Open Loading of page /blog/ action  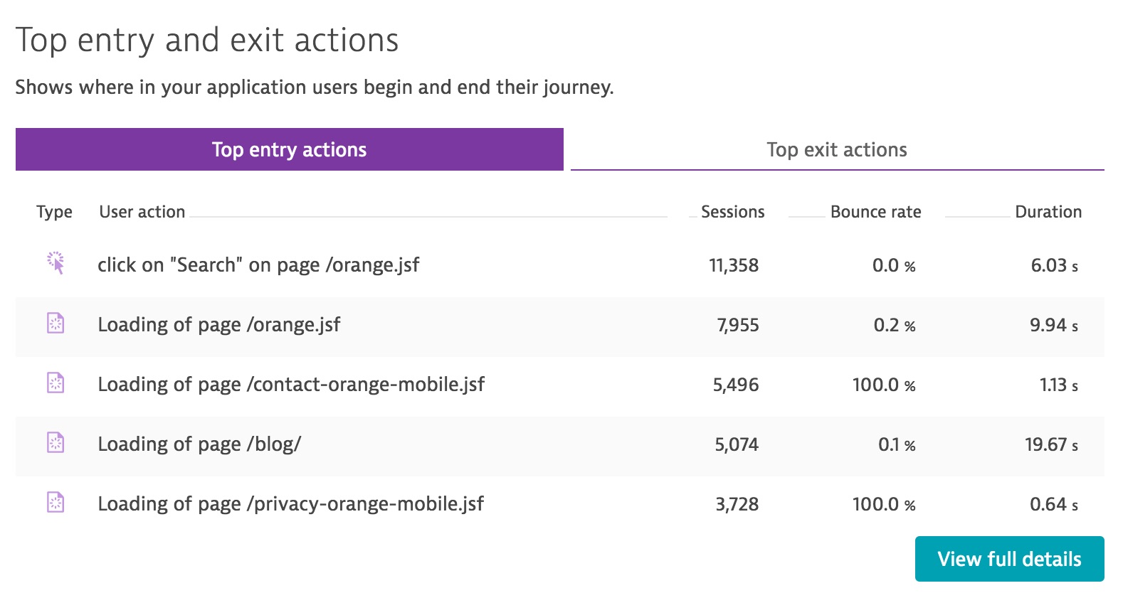(x=199, y=444)
